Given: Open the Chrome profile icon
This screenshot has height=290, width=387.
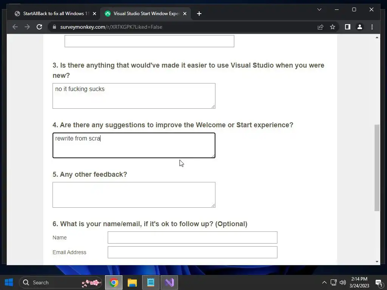Looking at the screenshot, I should (360, 27).
